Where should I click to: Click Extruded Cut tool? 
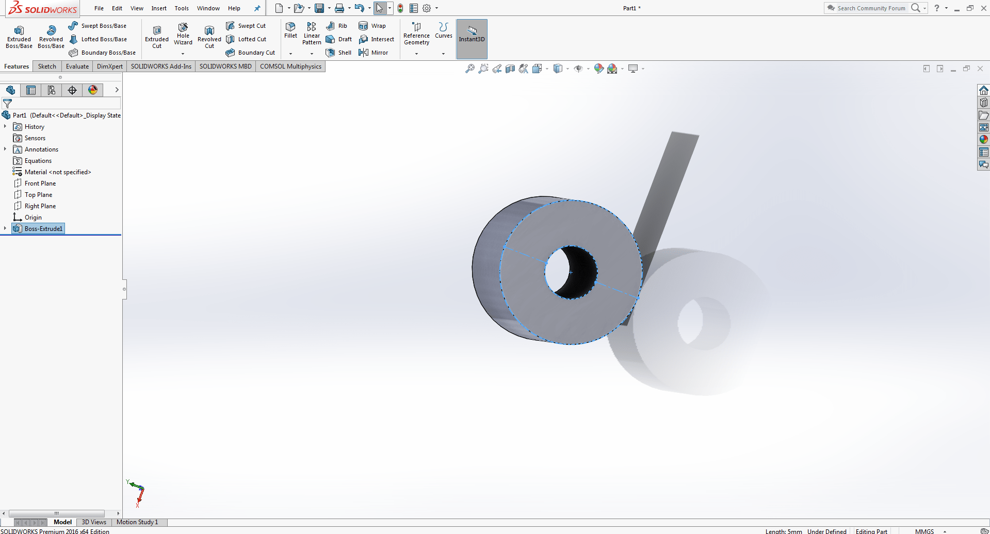[x=157, y=37]
